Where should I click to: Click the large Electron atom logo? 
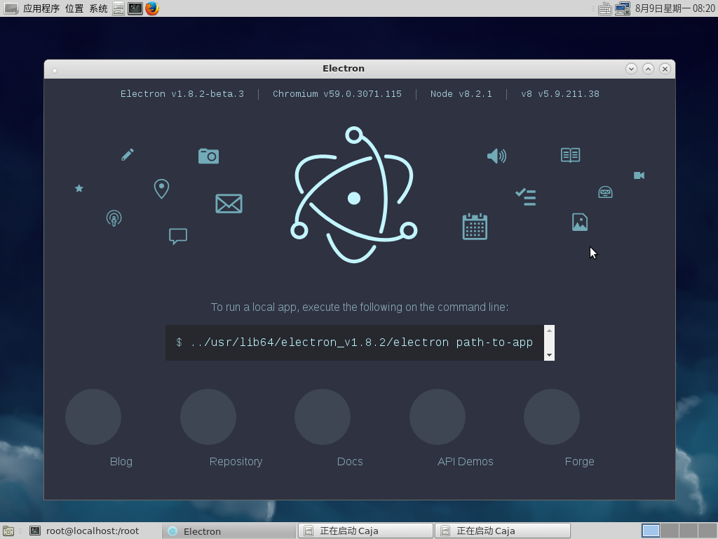pos(353,195)
